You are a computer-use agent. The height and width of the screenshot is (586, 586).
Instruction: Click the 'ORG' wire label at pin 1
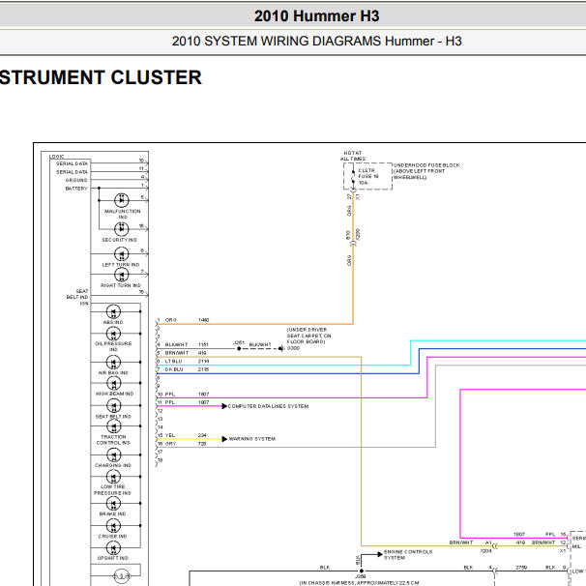click(x=171, y=320)
